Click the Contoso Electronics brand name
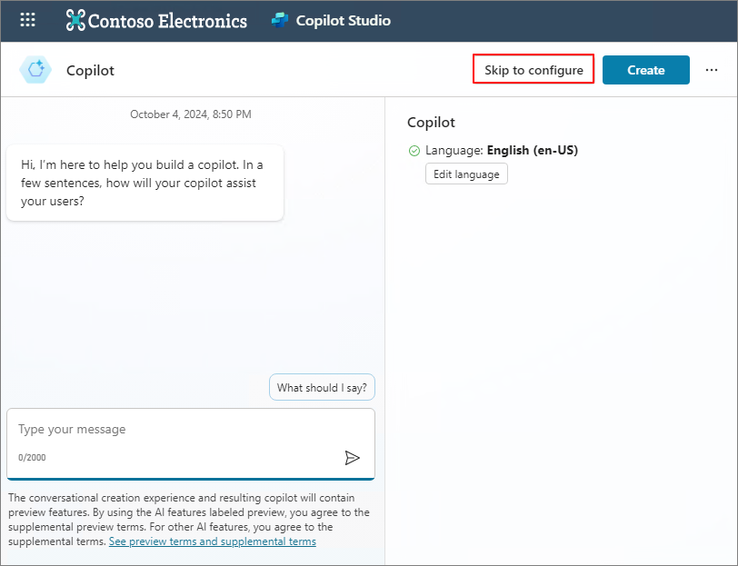Image resolution: width=738 pixels, height=566 pixels. [x=167, y=21]
